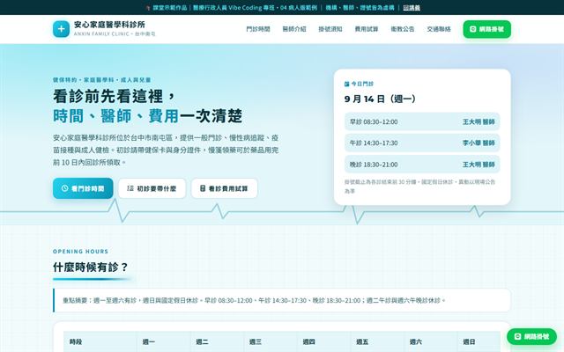The image size is (564, 352).
Task: Click the 重點摘要 summary text box
Action: click(282, 300)
